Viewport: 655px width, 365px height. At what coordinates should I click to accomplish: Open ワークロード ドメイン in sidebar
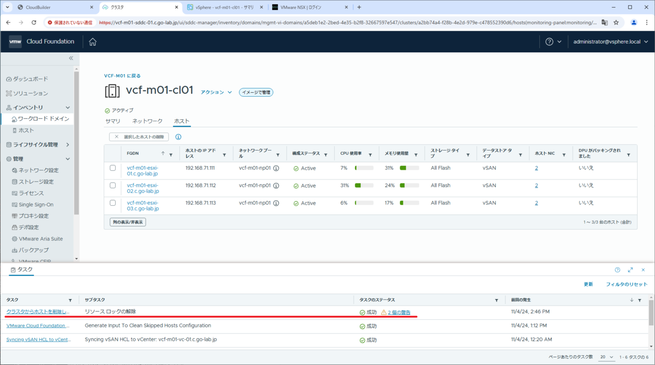click(x=40, y=119)
